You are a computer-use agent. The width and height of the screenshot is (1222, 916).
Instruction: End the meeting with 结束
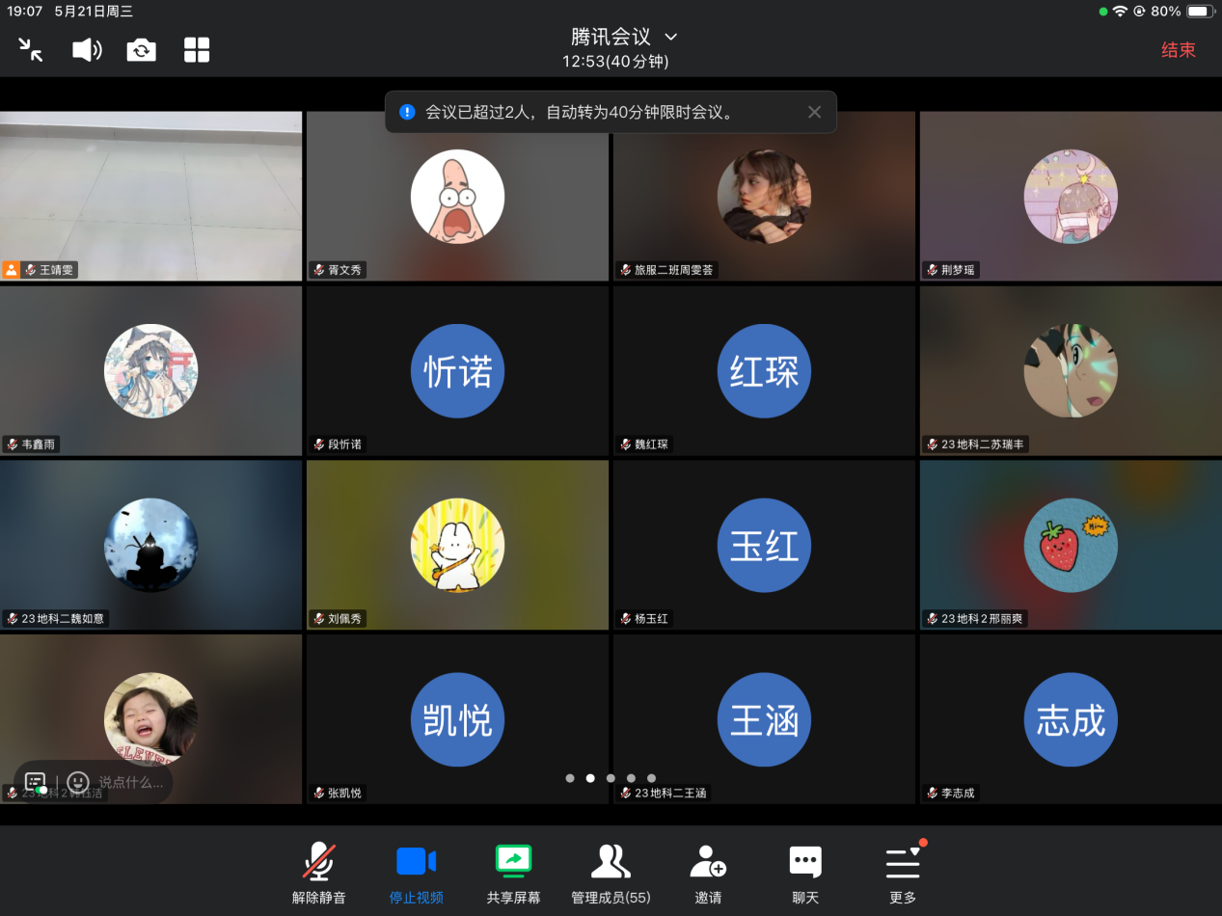tap(1178, 50)
